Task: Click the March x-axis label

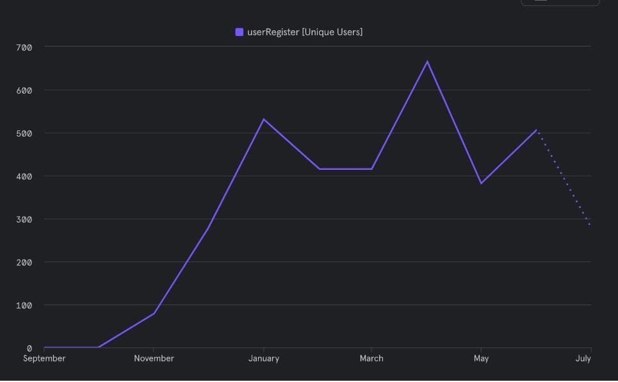Action: (x=371, y=358)
